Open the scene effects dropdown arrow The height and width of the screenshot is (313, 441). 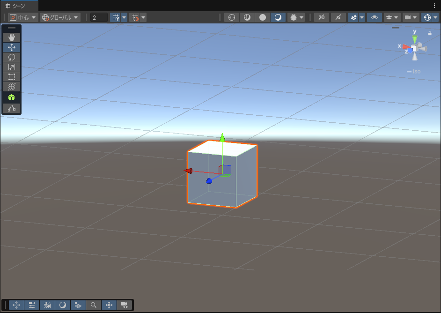[362, 17]
